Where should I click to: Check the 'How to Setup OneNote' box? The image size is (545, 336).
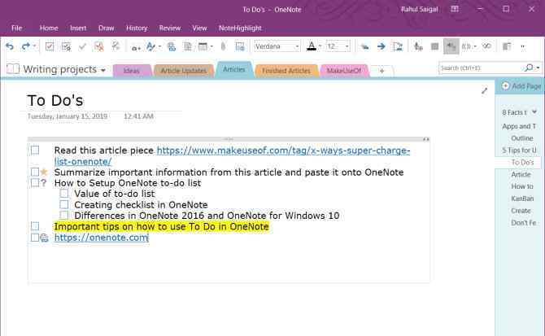pos(35,183)
